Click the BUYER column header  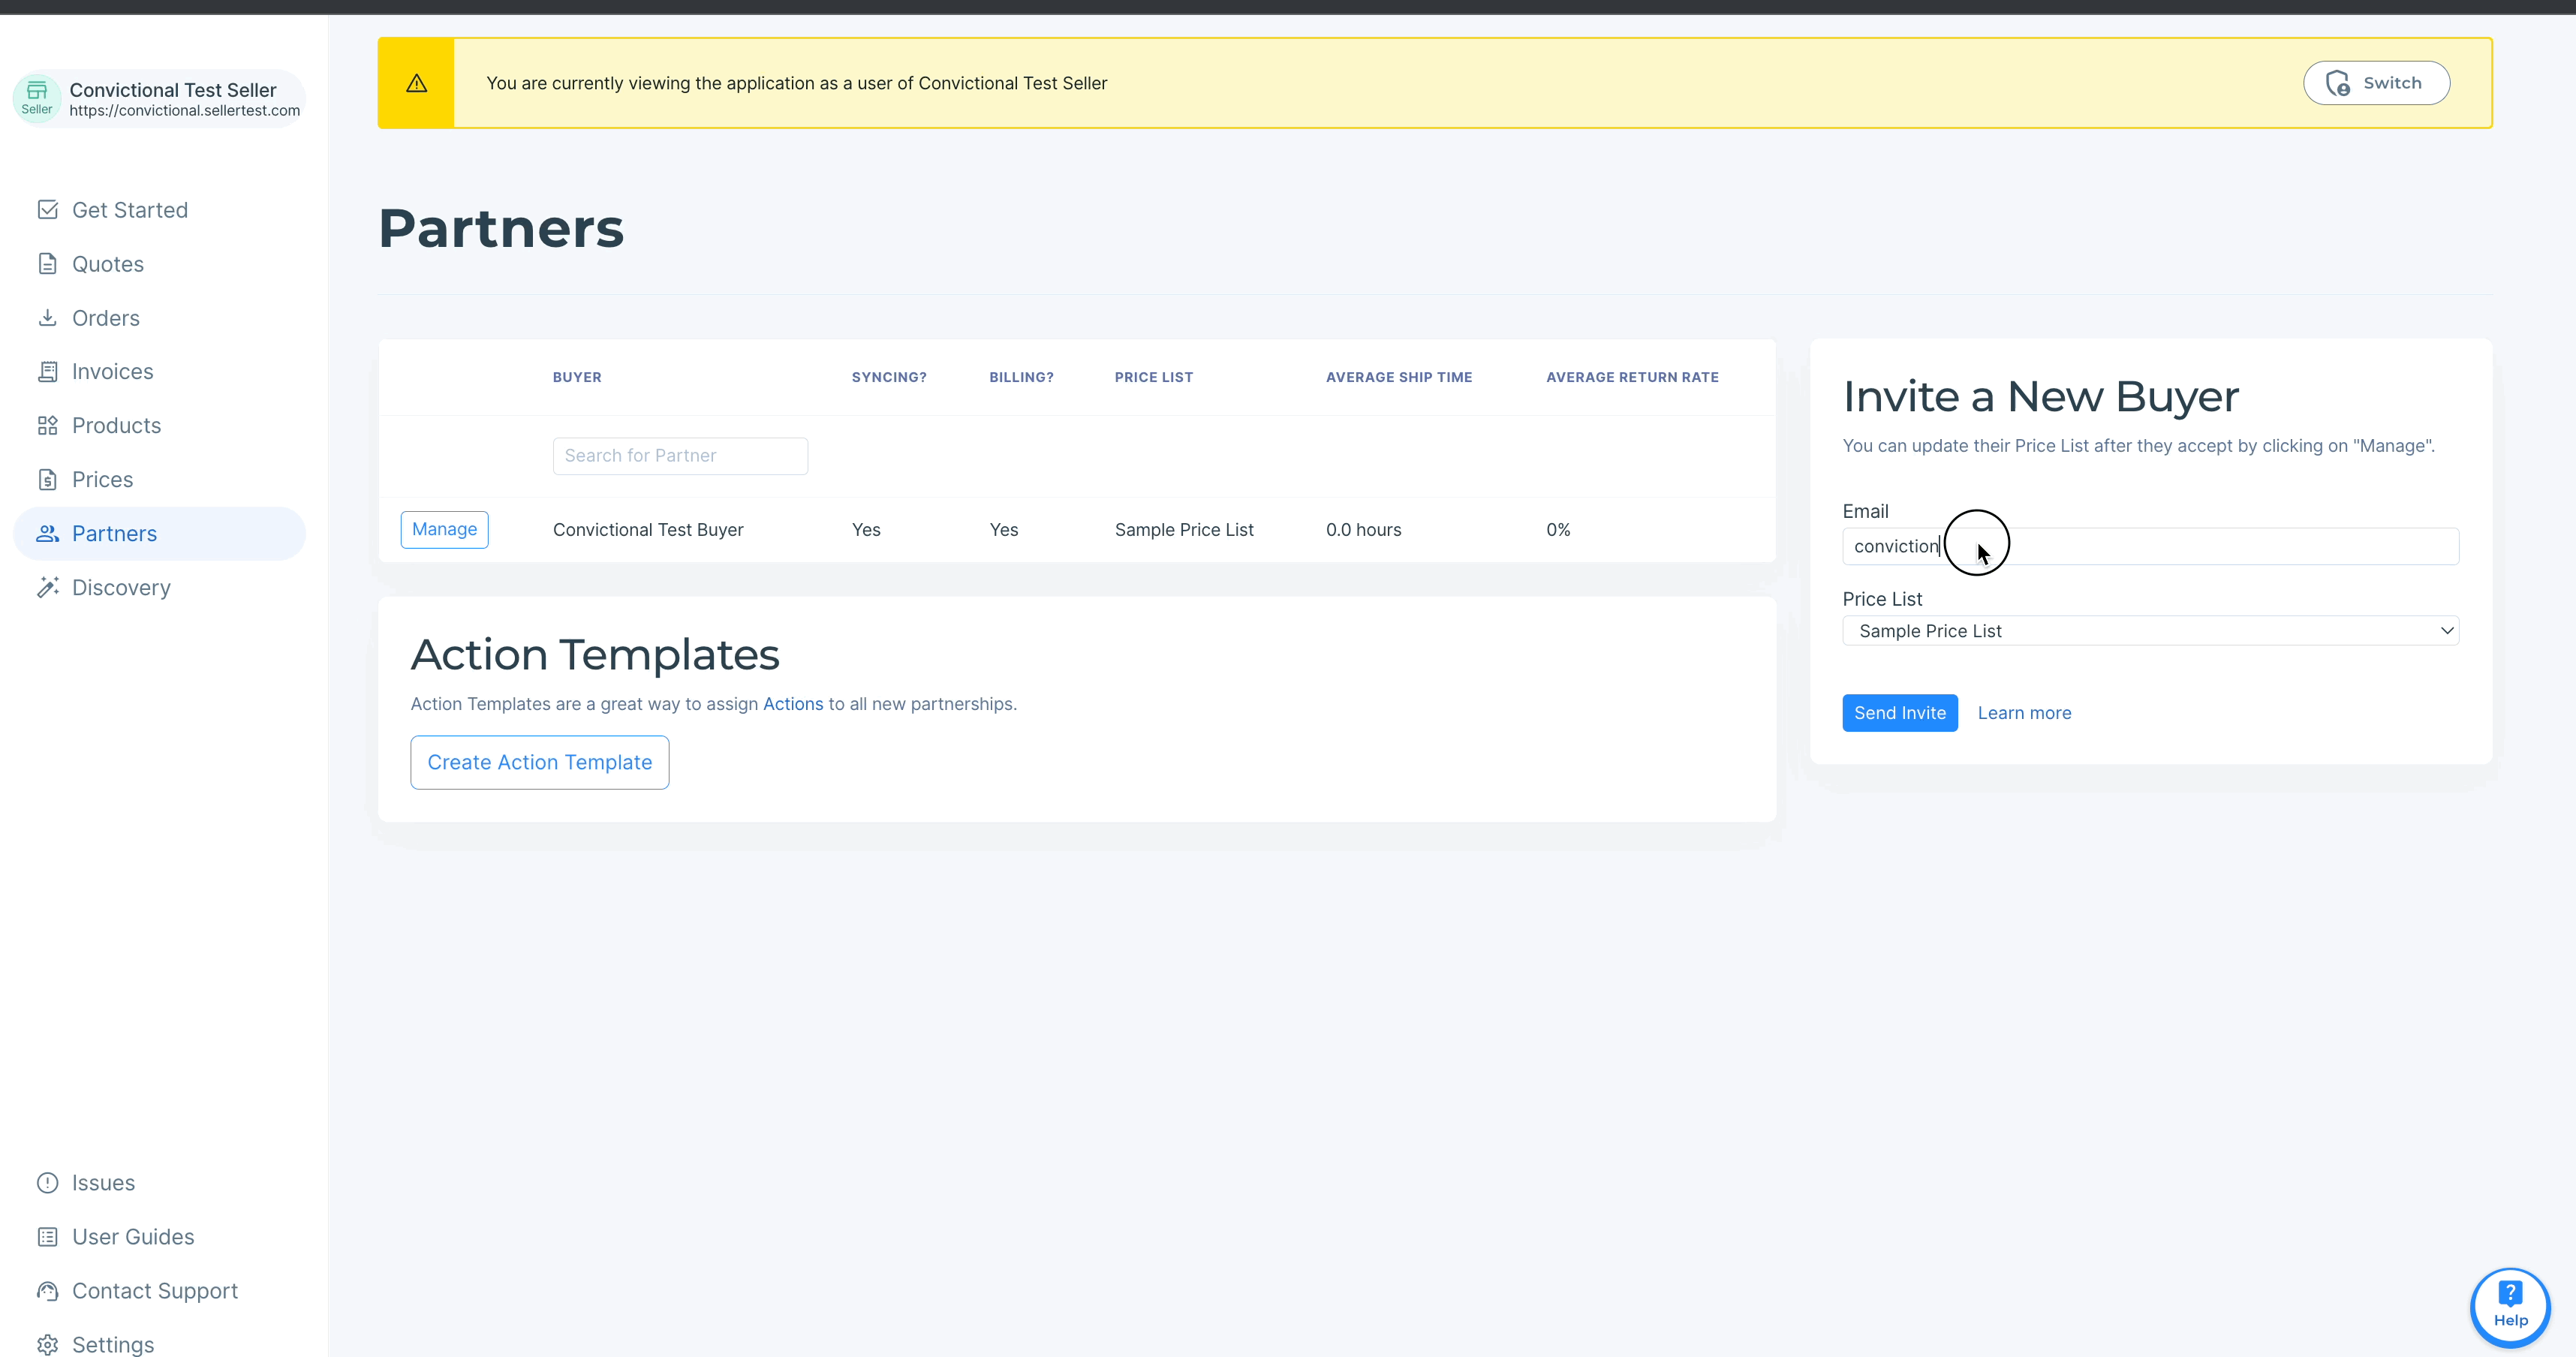[577, 377]
